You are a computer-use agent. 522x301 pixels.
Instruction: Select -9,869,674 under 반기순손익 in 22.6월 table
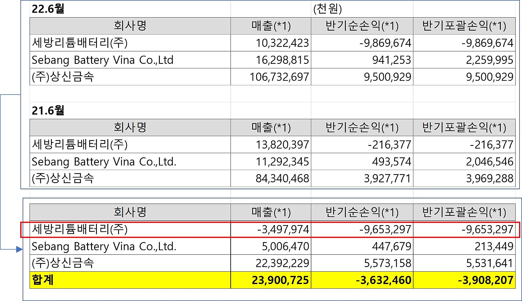(362, 43)
